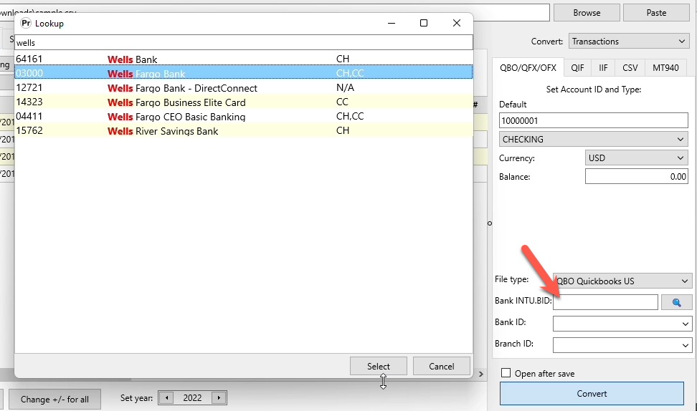Click the Change +/- for all button
This screenshot has width=697, height=411.
pyautogui.click(x=54, y=399)
